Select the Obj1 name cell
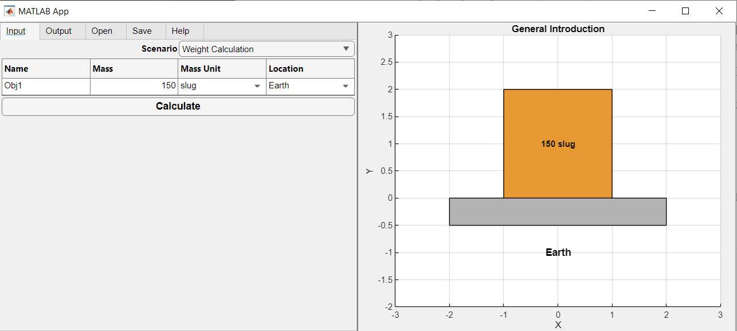737x331 pixels. [x=46, y=86]
